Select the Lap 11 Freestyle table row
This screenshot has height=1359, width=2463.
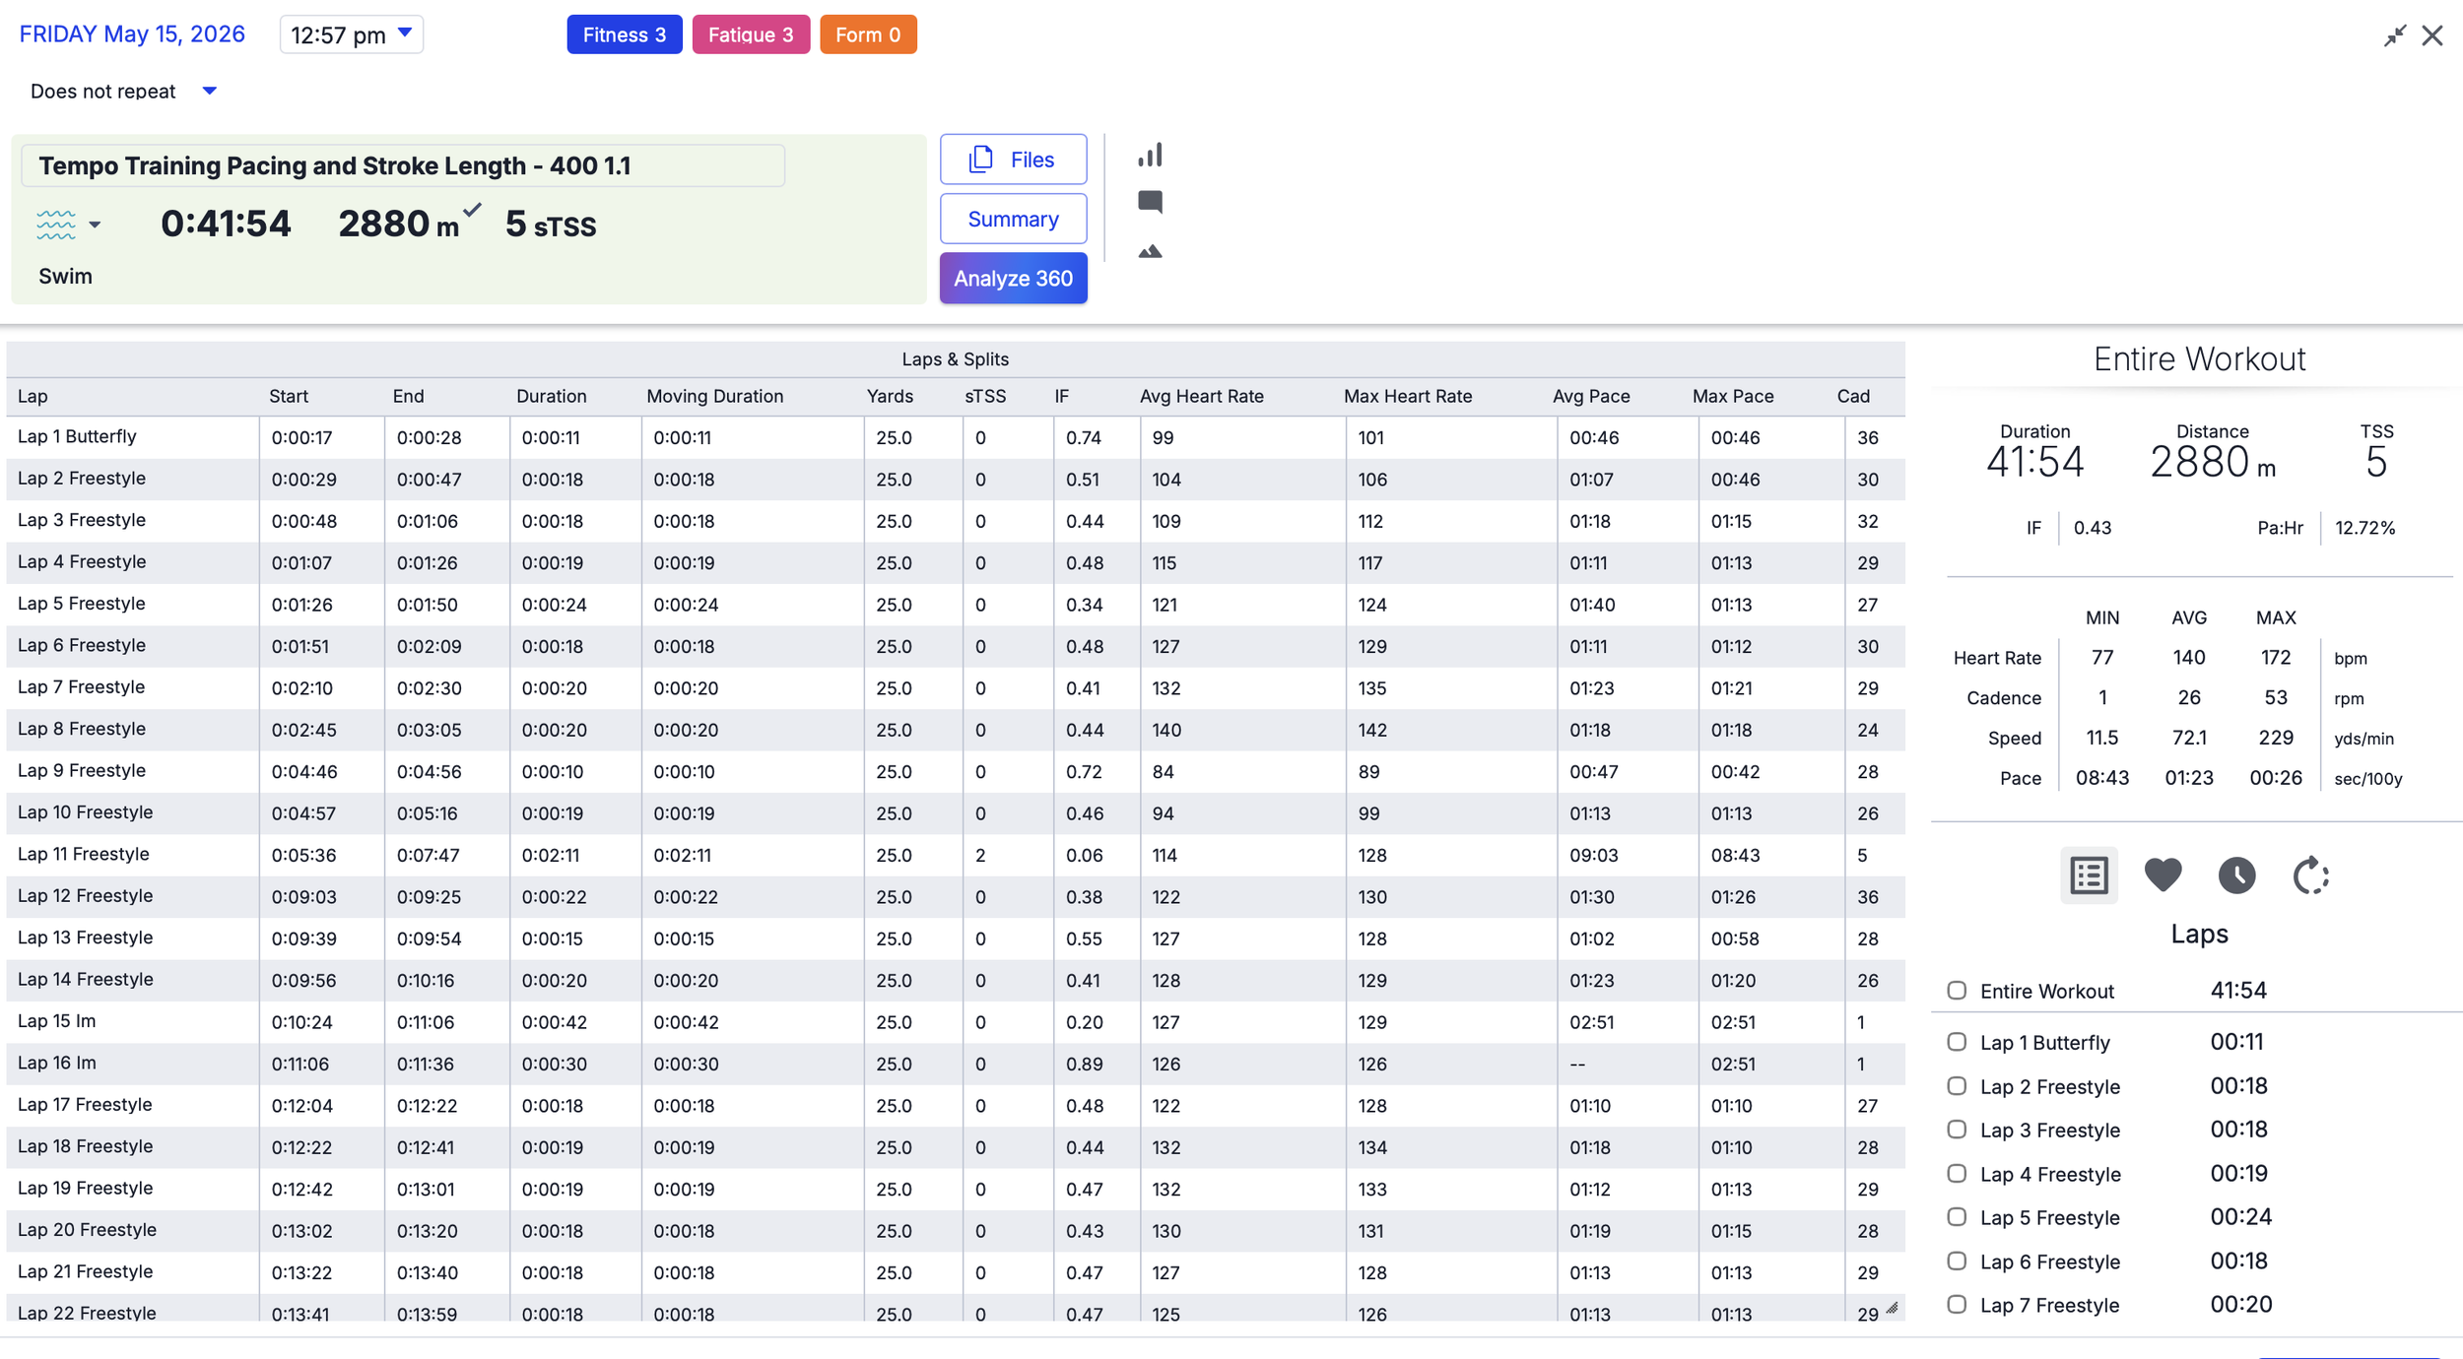[x=956, y=855]
